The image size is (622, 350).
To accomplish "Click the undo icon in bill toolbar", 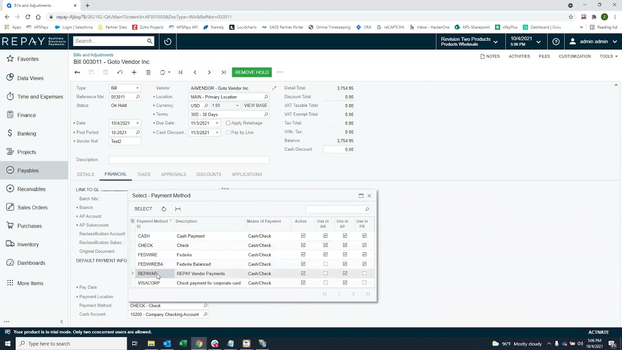I will pos(120,72).
